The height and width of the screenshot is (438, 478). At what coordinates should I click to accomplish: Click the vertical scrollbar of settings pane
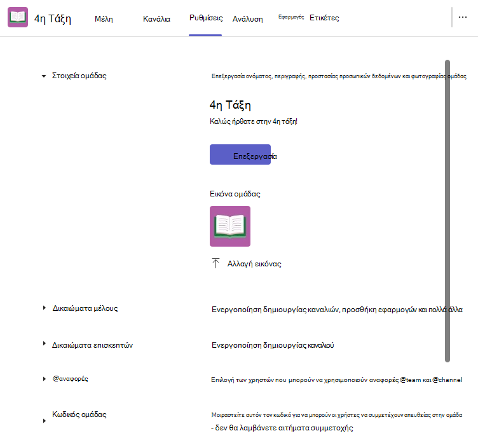pos(447,211)
